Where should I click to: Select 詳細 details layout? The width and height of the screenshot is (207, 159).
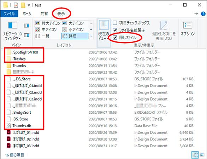(x=75, y=36)
